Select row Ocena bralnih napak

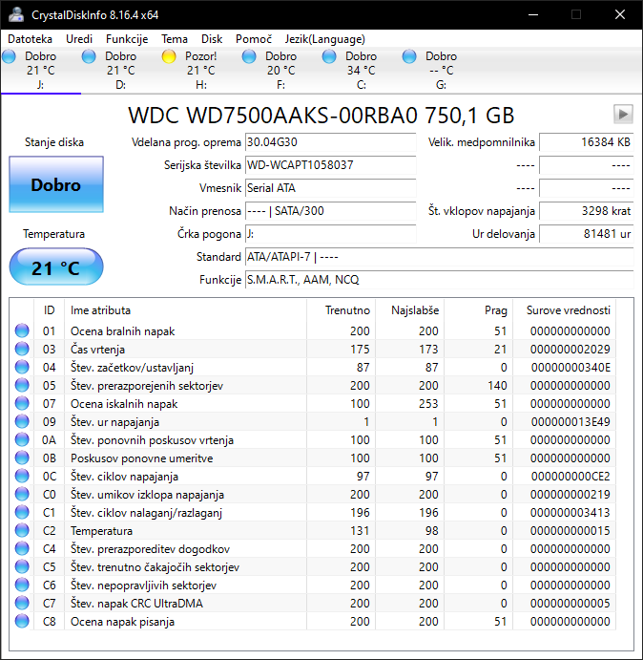pyautogui.click(x=313, y=330)
